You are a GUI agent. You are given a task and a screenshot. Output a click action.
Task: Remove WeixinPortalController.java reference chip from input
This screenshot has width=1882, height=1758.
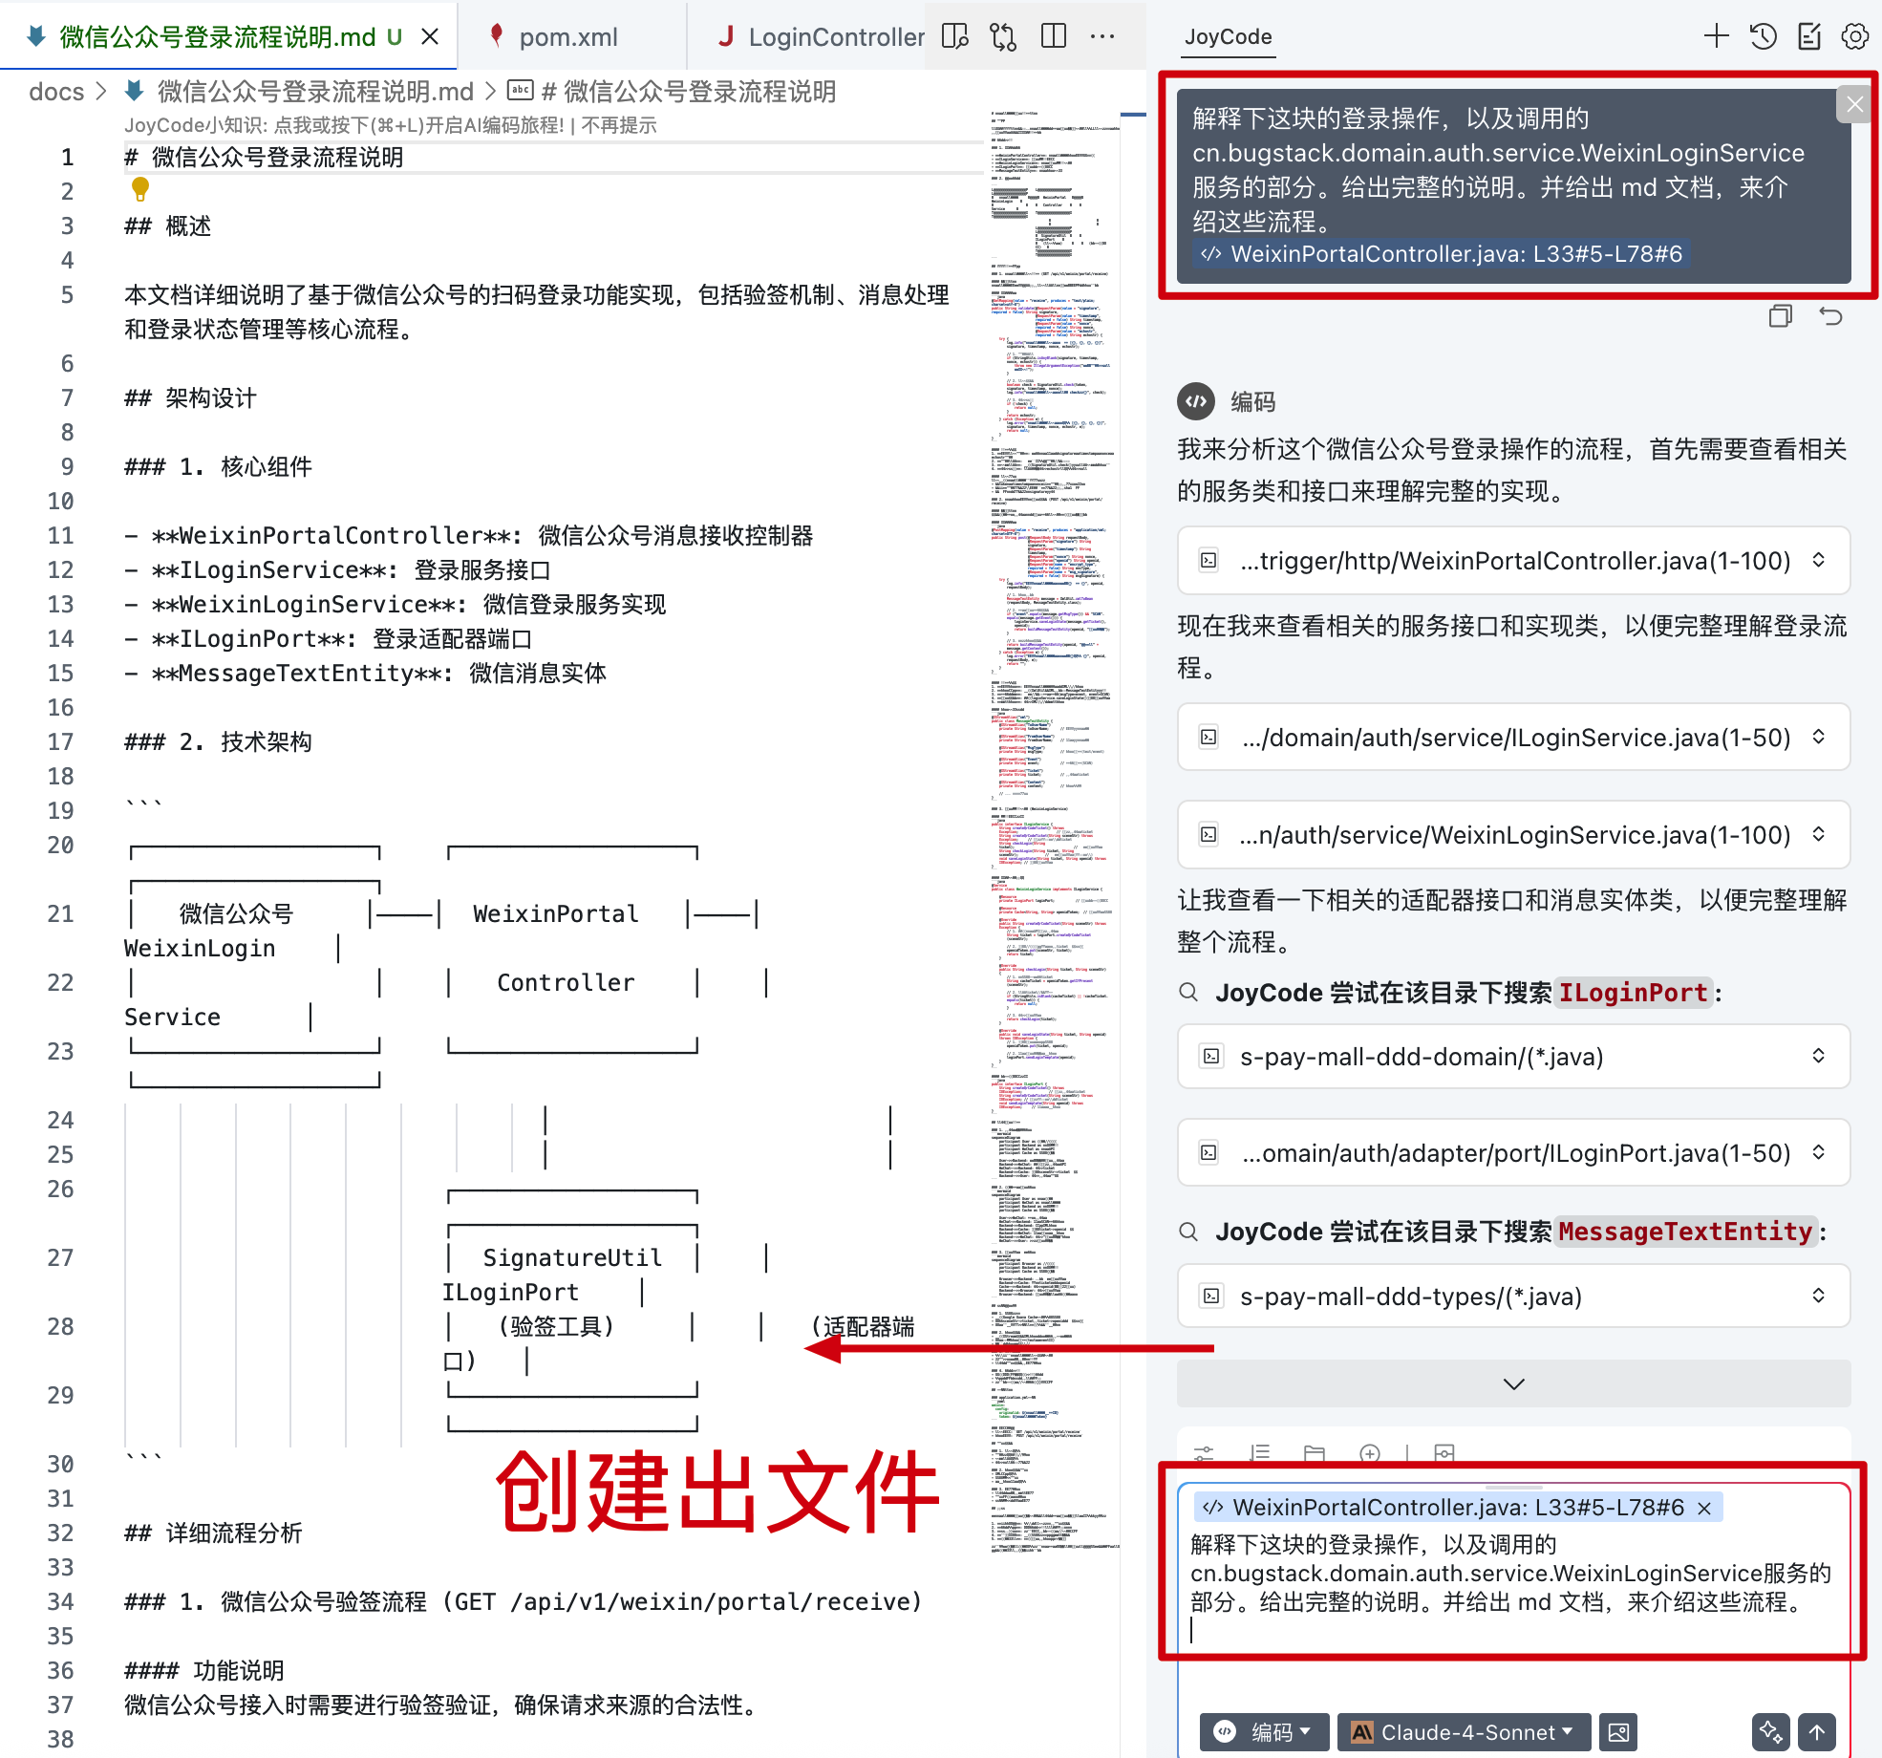tap(1704, 1508)
